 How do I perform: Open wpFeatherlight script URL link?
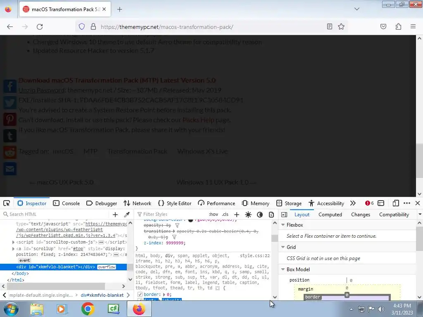click(x=71, y=229)
